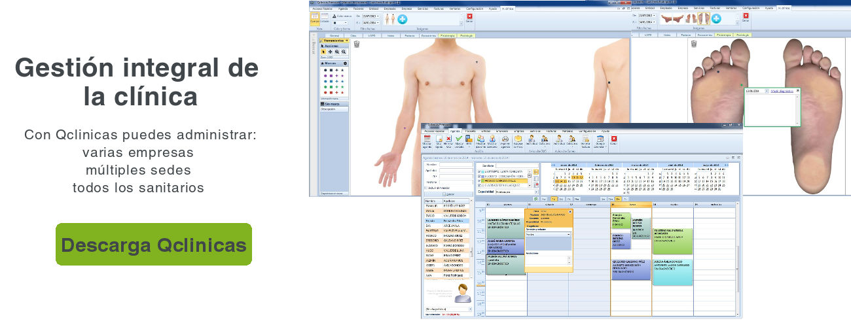Open the A date dropdown in body window
Viewport: 851px width, 327px height.
click(x=378, y=23)
